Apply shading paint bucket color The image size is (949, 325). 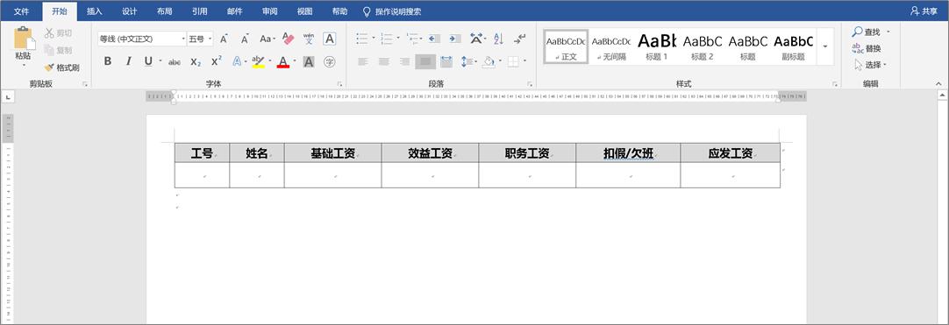point(489,61)
